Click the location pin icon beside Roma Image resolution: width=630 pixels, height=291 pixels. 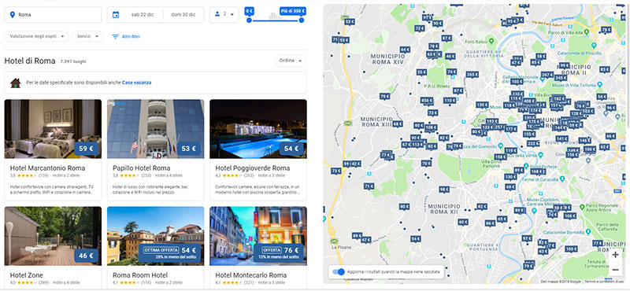[13, 15]
